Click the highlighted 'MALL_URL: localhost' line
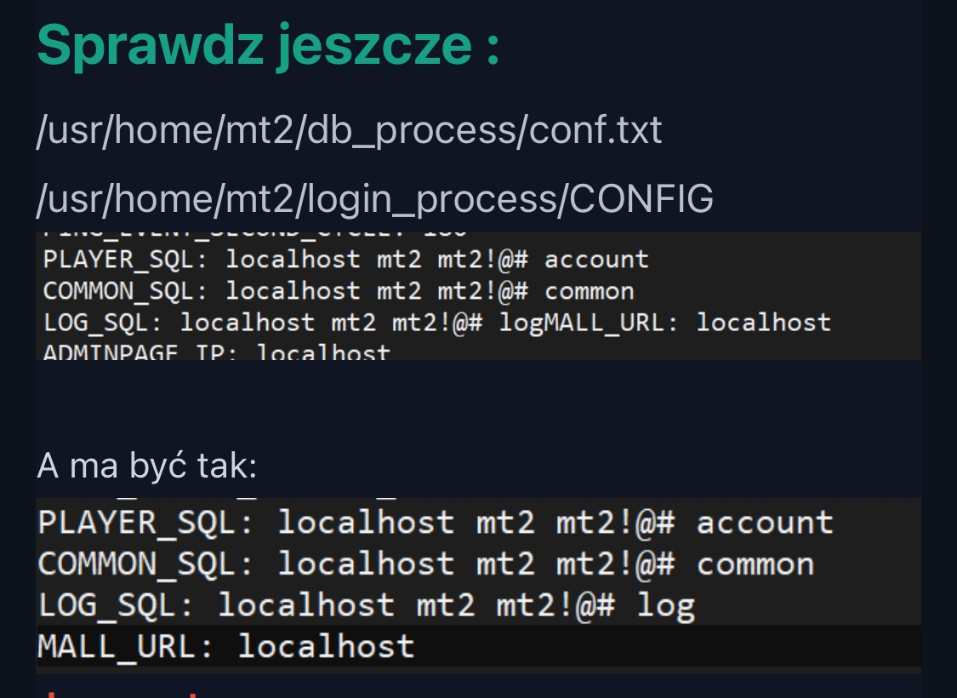This screenshot has width=957, height=698. tap(225, 646)
